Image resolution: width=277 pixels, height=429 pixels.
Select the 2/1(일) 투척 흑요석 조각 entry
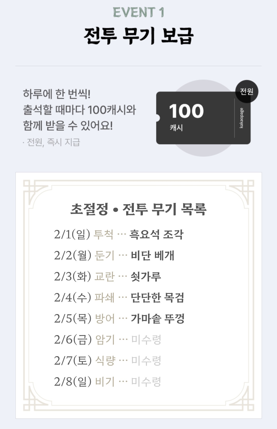(119, 234)
